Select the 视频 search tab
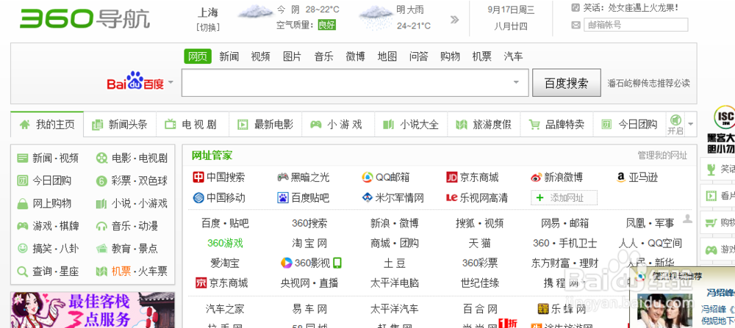 [x=260, y=57]
